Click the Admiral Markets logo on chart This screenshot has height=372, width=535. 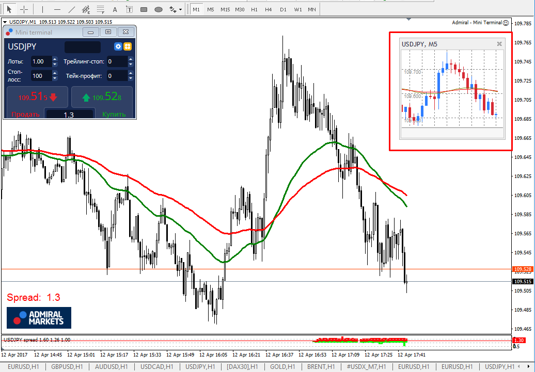pos(39,318)
